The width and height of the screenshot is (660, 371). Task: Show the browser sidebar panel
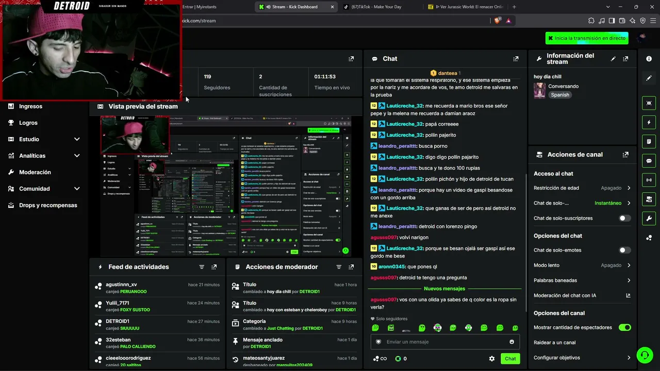(612, 21)
